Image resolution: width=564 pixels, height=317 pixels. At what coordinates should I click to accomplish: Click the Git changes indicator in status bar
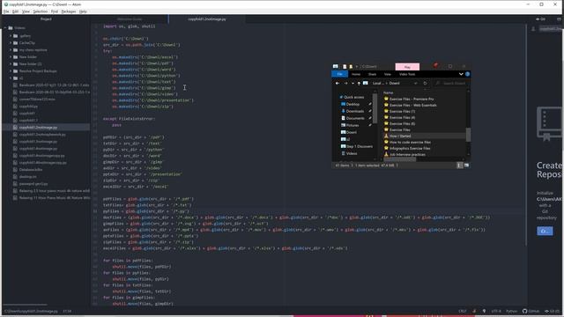click(552, 311)
